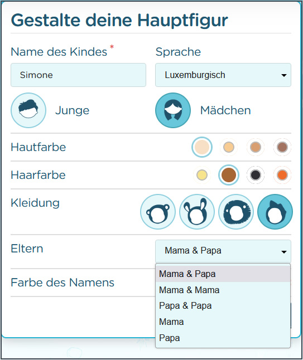The image size is (303, 360).
Task: Pick the darkest brown skin tone swatch
Action: (x=282, y=147)
